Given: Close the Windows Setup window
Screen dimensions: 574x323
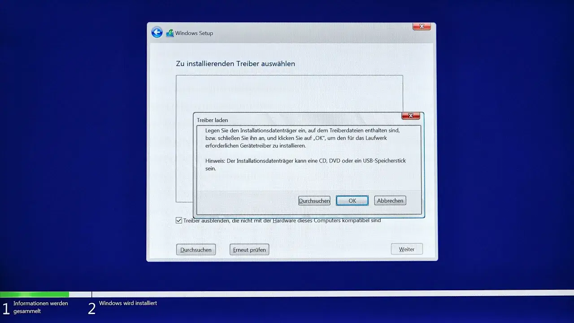Looking at the screenshot, I should (x=422, y=26).
